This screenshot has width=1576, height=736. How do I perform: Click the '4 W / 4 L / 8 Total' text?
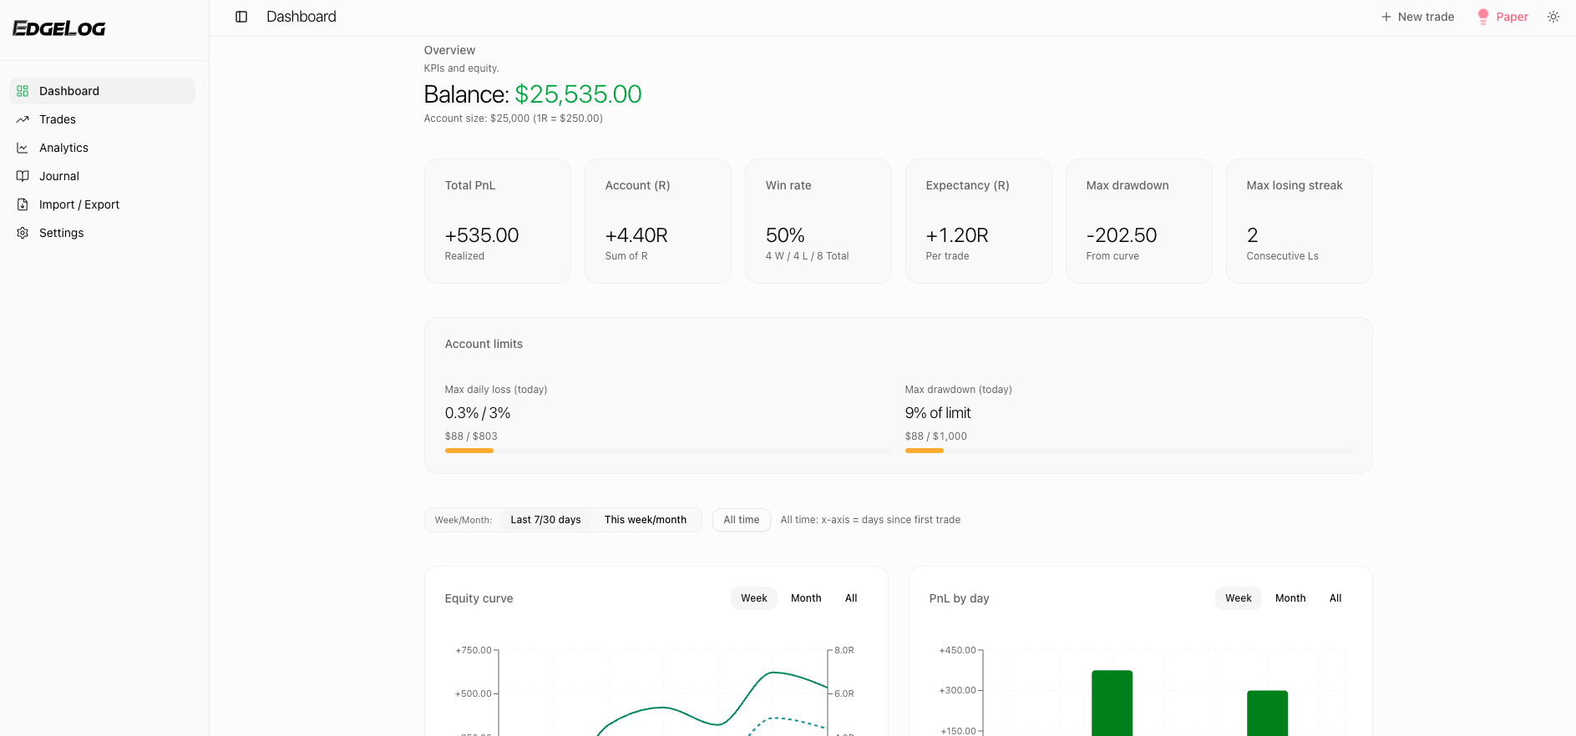tap(807, 256)
